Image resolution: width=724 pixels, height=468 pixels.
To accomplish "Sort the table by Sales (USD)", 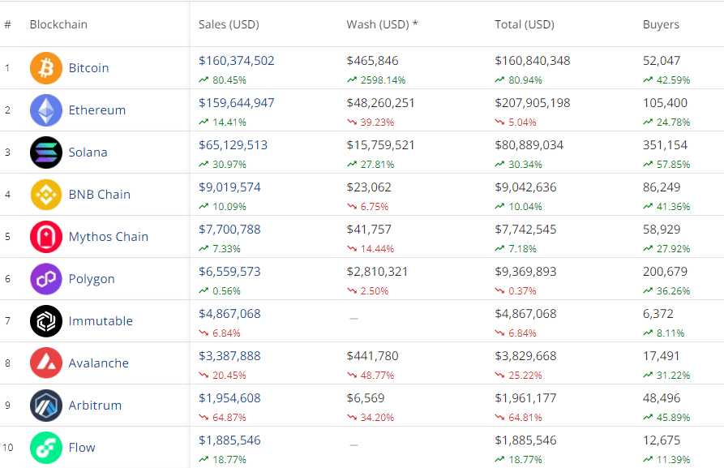I will pyautogui.click(x=229, y=24).
